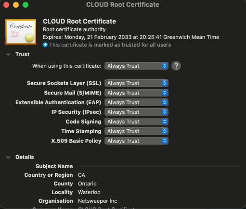
Task: Open Extensible Authentication (EAP) trust dropdown
Action: [x=136, y=102]
